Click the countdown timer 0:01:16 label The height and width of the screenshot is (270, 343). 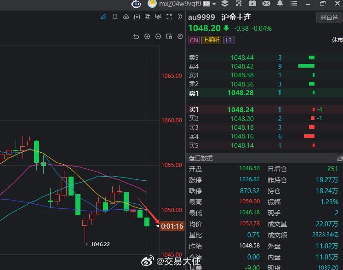pos(172,226)
